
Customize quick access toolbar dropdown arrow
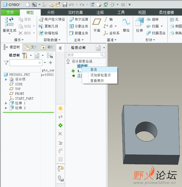coord(130,5)
